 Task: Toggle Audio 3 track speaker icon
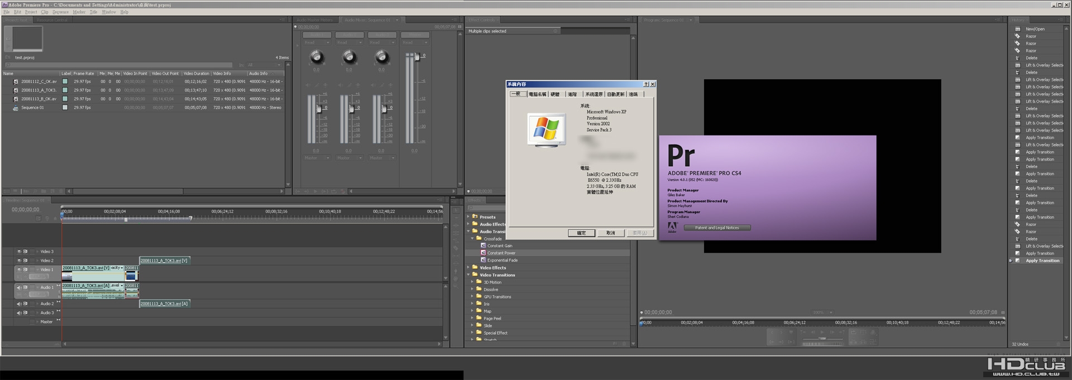point(19,313)
